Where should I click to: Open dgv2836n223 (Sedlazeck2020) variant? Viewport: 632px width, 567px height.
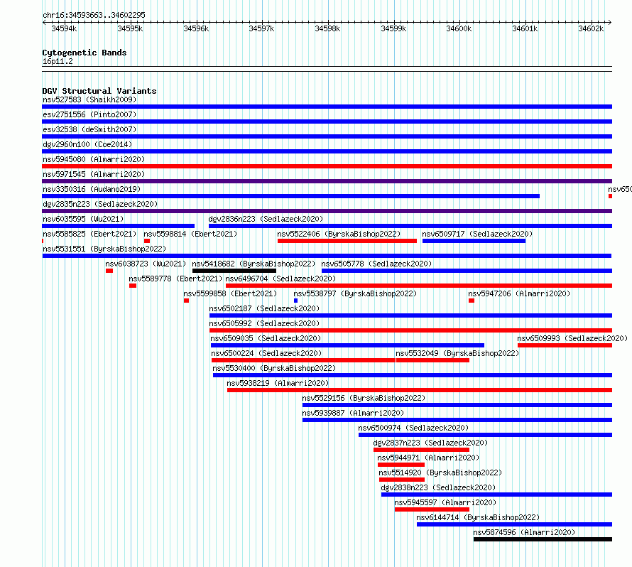click(x=410, y=226)
